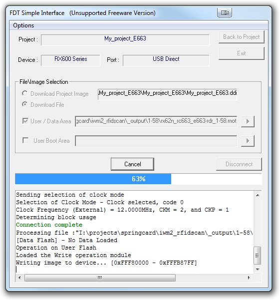Click the Exit button
This screenshot has width=280, height=300.
(242, 53)
